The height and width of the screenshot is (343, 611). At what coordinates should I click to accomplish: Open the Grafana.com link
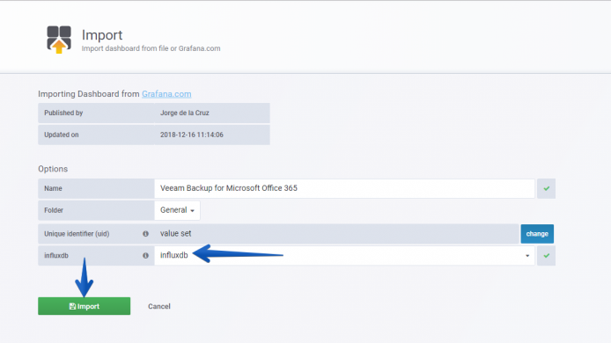click(x=166, y=94)
